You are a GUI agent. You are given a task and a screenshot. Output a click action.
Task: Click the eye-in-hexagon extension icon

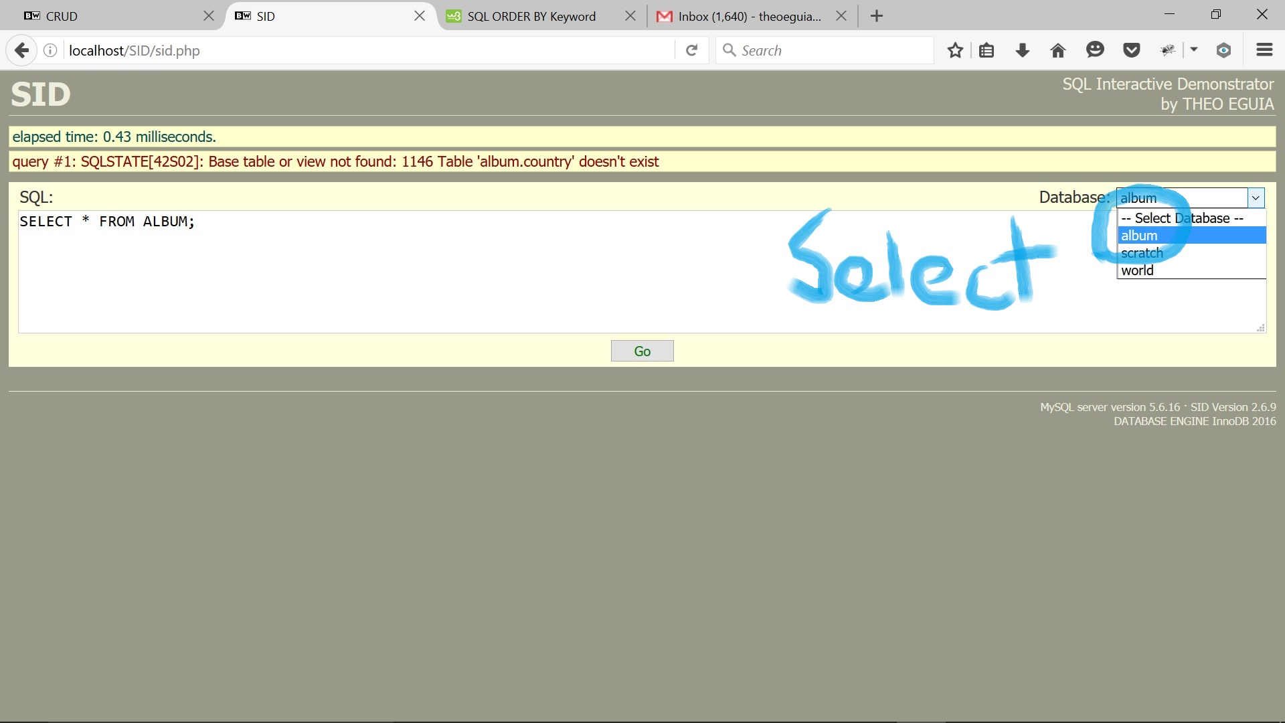pos(1223,50)
